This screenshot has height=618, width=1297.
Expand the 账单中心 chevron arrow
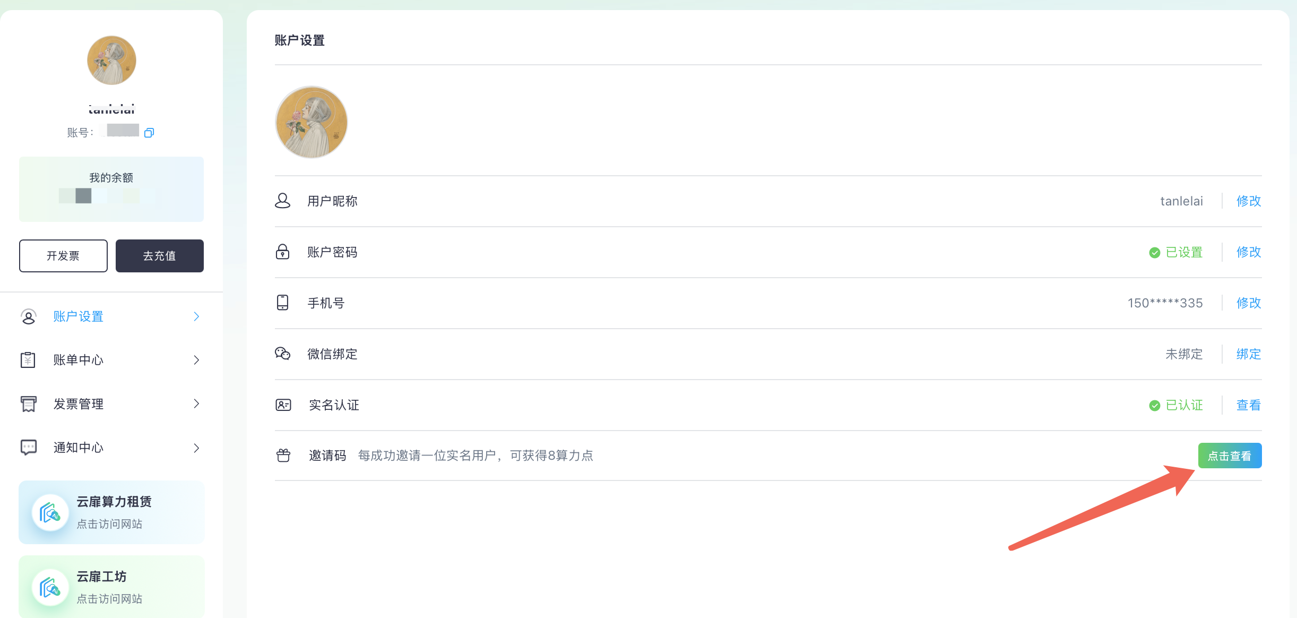coord(196,360)
